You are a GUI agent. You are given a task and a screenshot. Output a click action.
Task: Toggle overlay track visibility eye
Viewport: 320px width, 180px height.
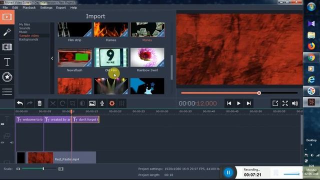2,142
